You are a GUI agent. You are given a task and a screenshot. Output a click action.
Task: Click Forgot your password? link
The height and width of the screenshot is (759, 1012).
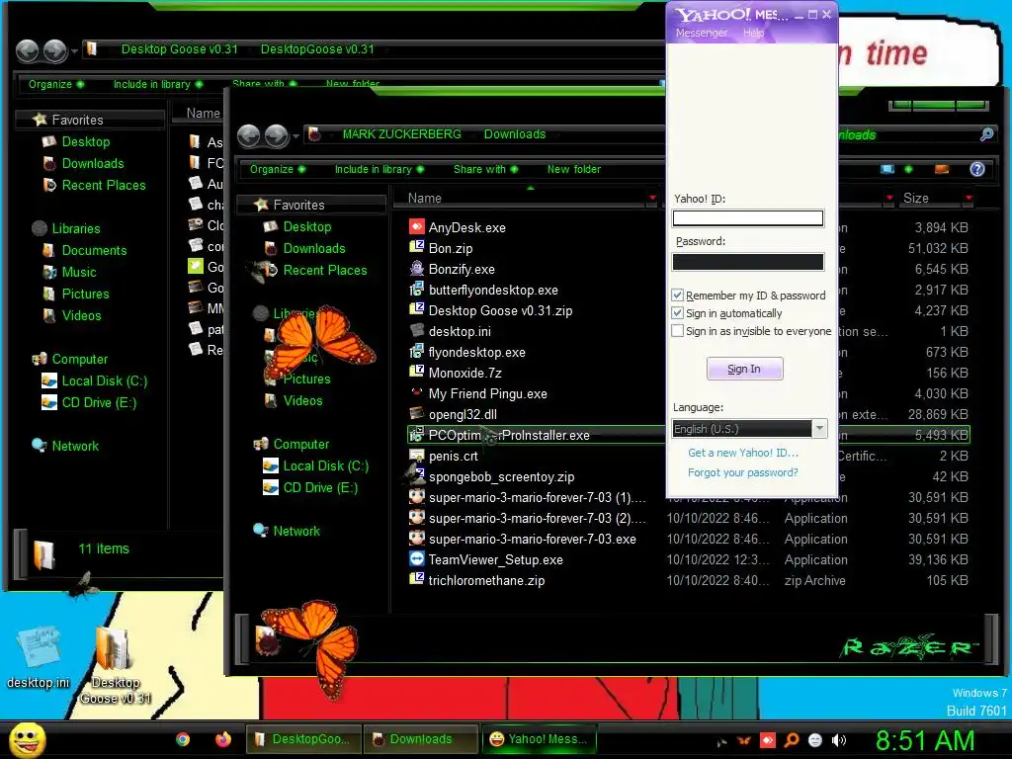point(742,472)
